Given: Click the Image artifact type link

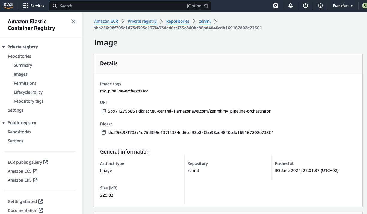Looking at the screenshot, I should (x=106, y=171).
